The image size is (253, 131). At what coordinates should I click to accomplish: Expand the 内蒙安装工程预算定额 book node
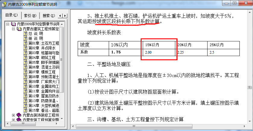click(x=13, y=120)
